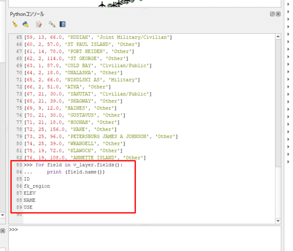Image resolution: width=293 pixels, height=251 pixels.
Task: Click the output line with 'ANNETTE ISLAND'
Action: click(85, 158)
